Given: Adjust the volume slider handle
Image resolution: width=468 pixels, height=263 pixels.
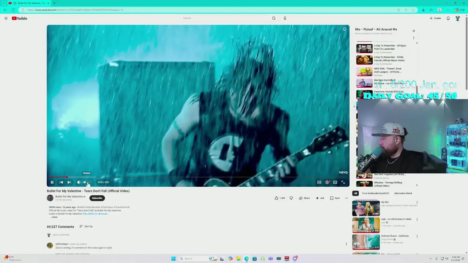Looking at the screenshot, I should click(x=84, y=182).
